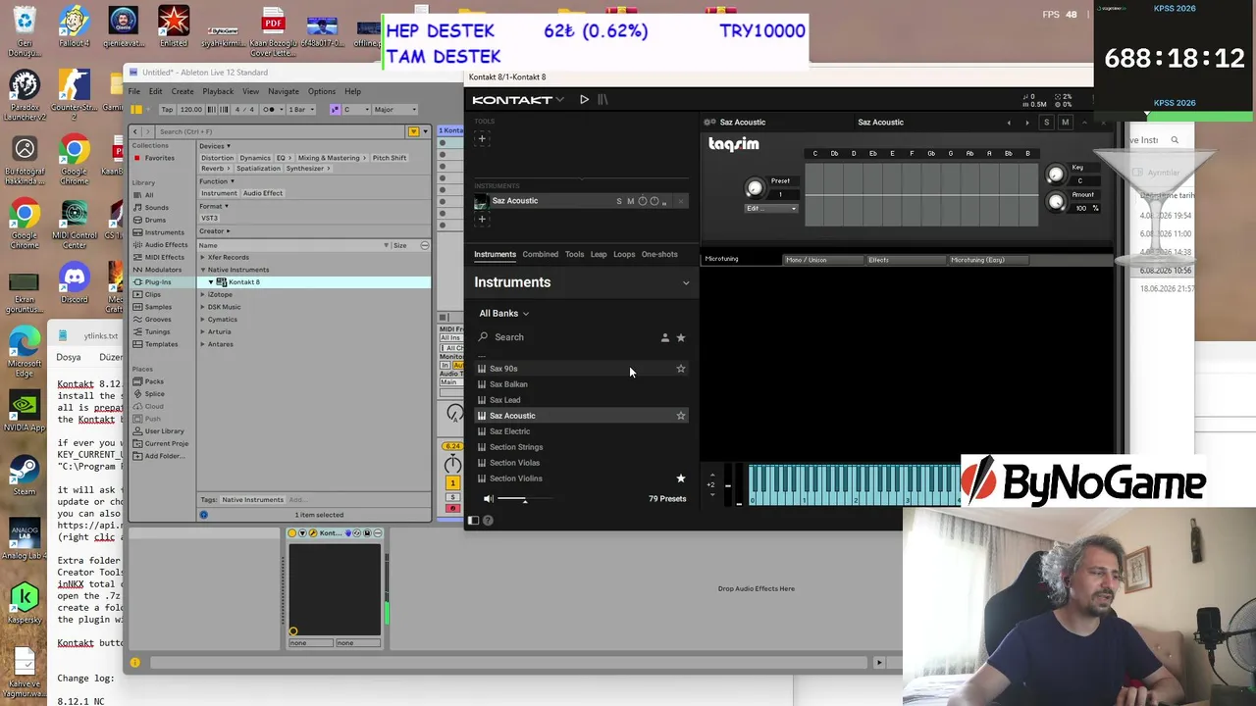Filter presets by user content icon

[x=664, y=337]
